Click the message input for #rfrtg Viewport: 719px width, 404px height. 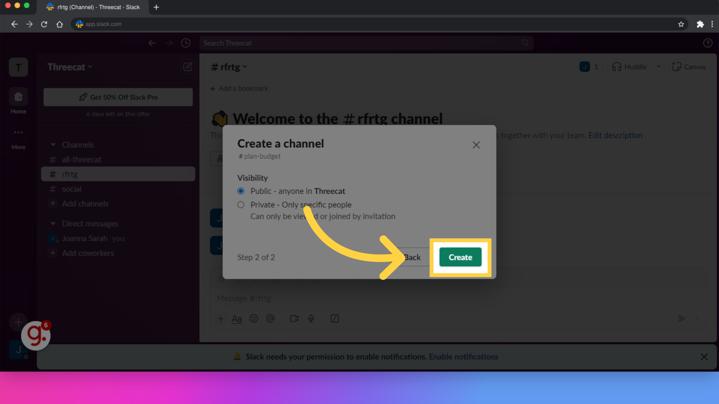458,299
